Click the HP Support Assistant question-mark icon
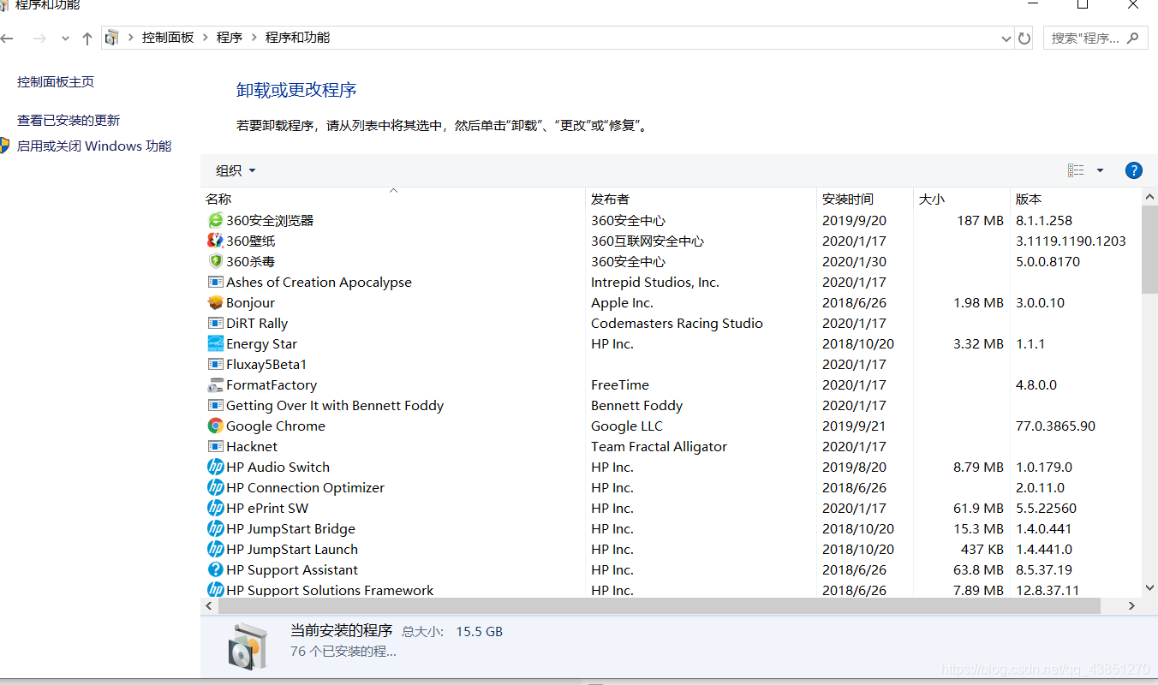 pyautogui.click(x=215, y=569)
